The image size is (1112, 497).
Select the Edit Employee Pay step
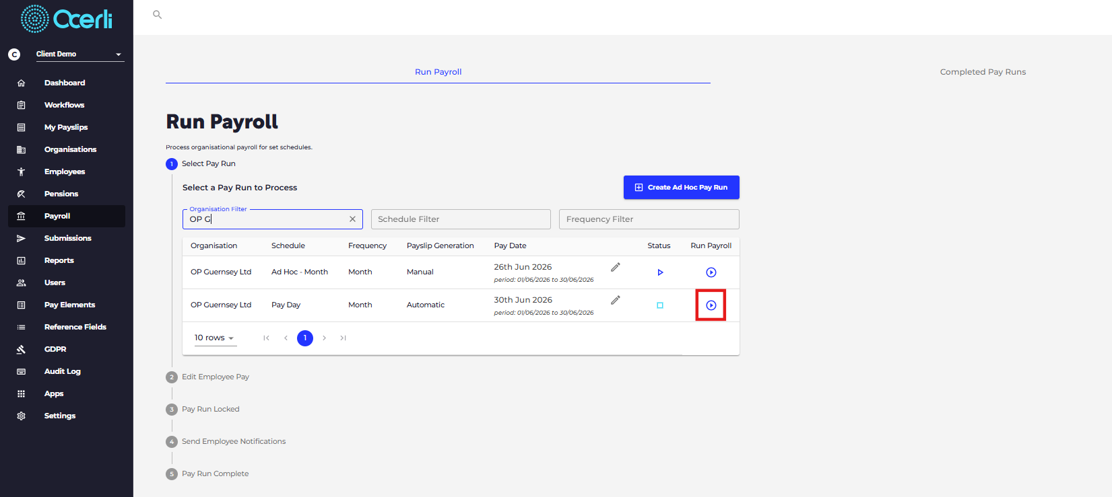(207, 377)
